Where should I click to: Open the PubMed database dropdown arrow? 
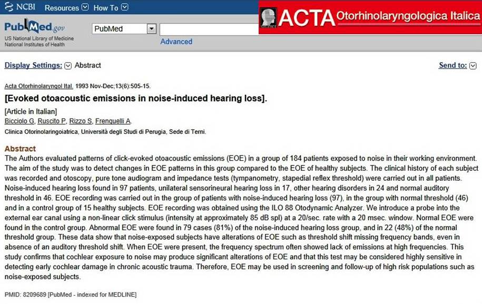tap(151, 29)
